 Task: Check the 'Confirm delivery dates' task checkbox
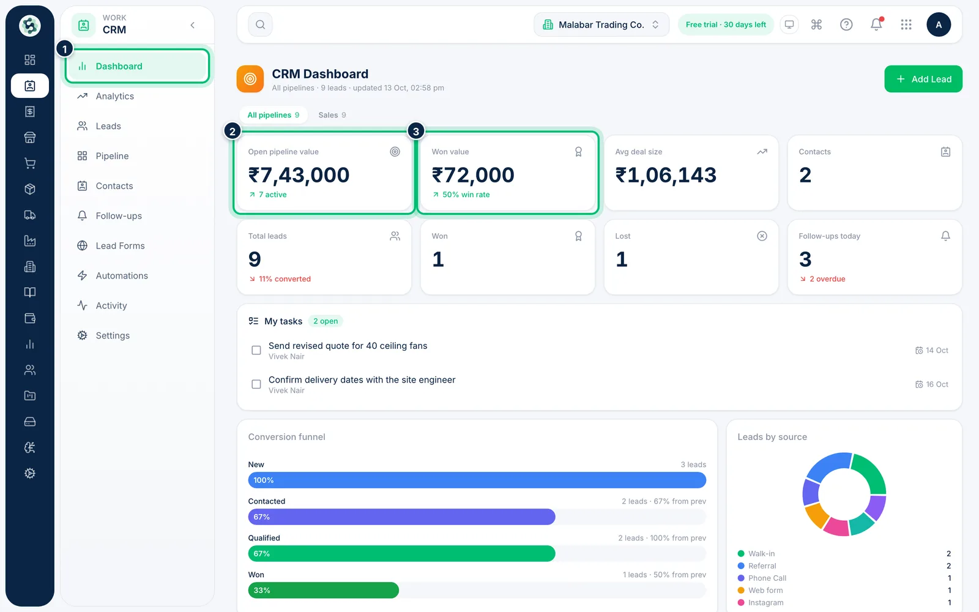point(256,384)
